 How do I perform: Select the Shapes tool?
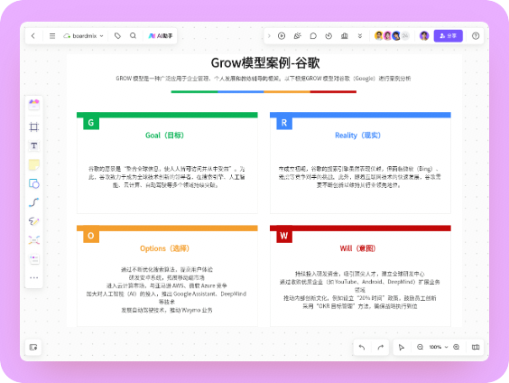coord(34,183)
